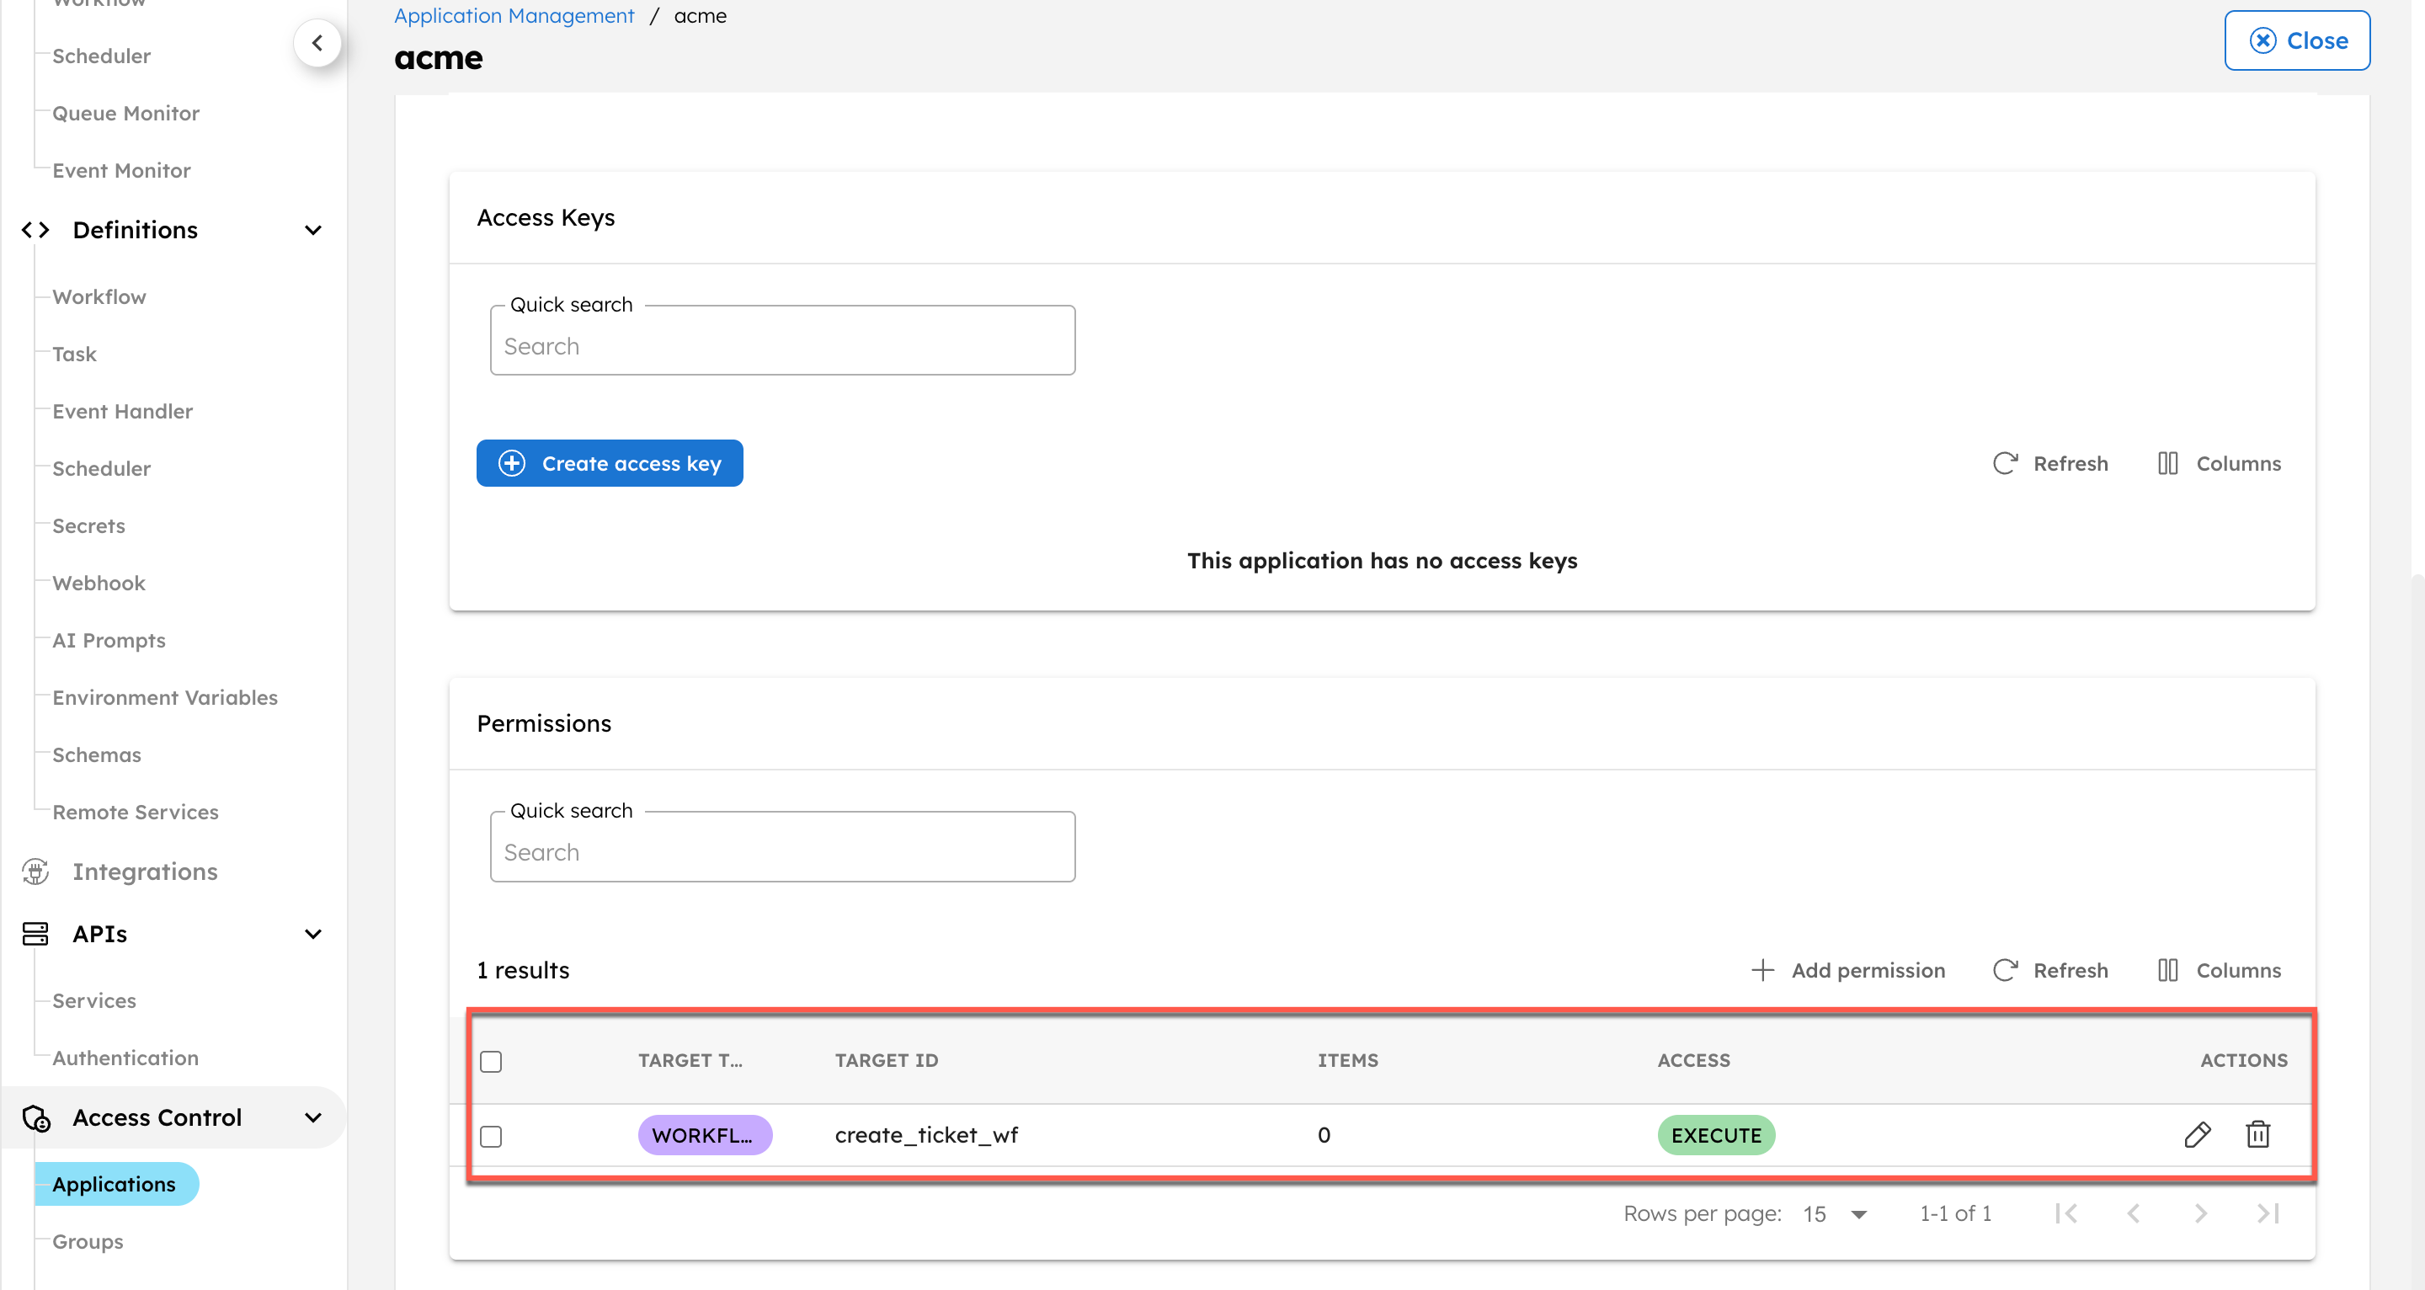Click Create access key
Screen dimensions: 2425x1290
609,462
